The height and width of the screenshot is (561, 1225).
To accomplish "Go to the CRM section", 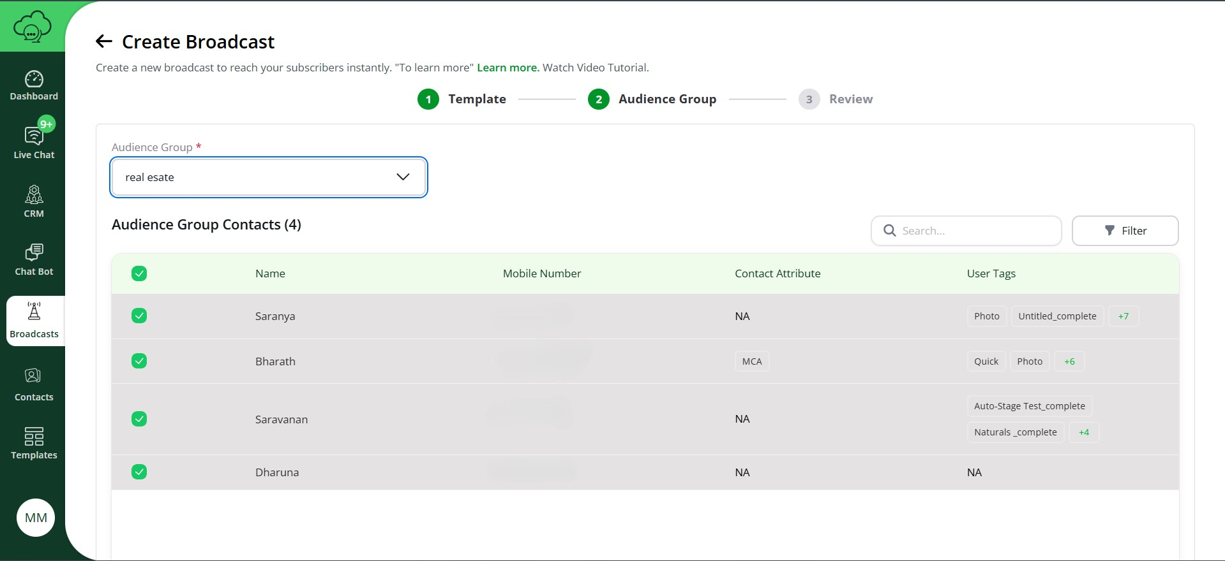I will point(34,201).
